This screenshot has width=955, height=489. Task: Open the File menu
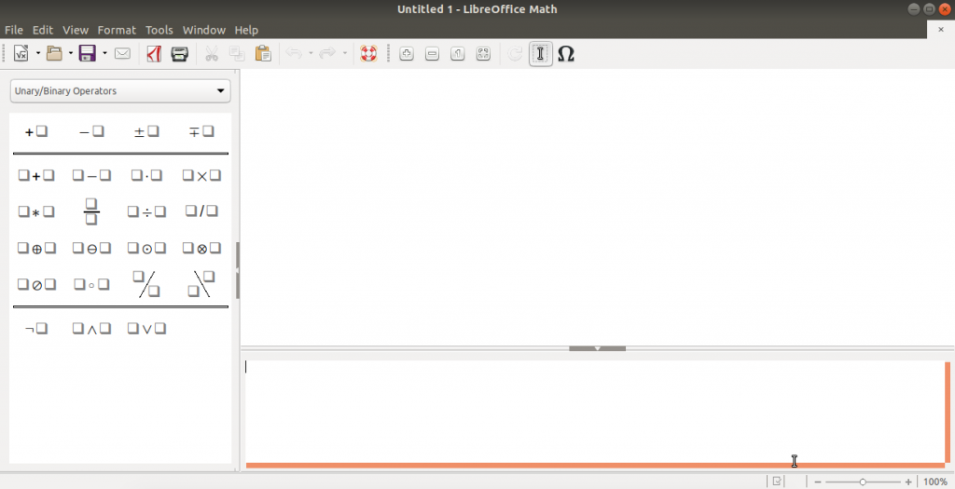(x=13, y=30)
